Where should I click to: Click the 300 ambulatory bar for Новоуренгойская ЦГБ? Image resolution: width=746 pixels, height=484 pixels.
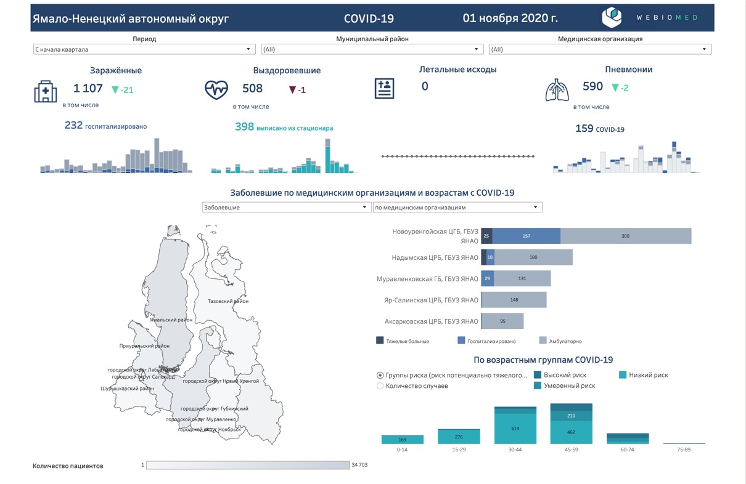coord(626,236)
